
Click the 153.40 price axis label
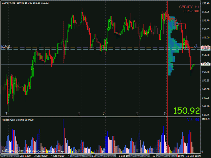(206, 3)
